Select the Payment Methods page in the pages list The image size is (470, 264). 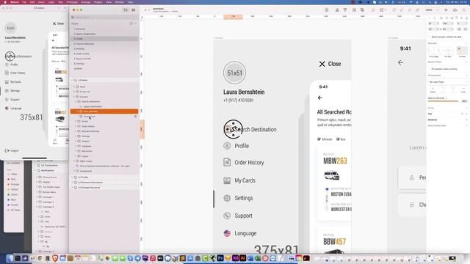[x=85, y=44]
